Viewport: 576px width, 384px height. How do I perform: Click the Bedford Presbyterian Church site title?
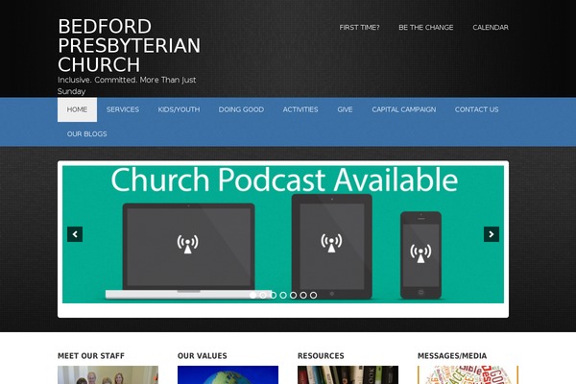(129, 45)
